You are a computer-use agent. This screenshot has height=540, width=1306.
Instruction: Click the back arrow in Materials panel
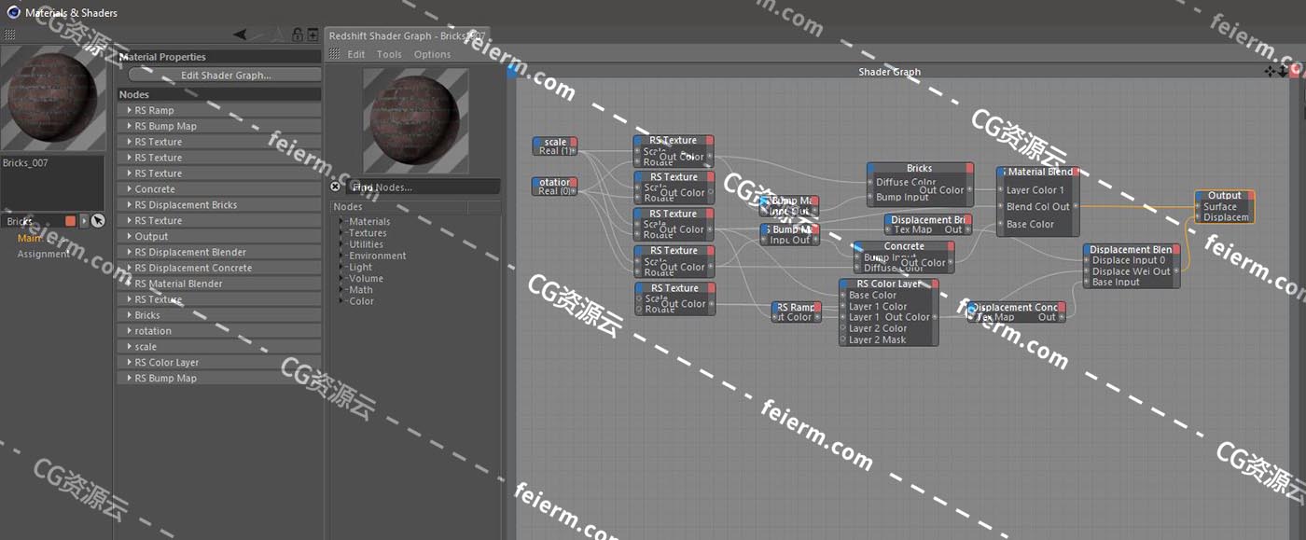point(241,35)
